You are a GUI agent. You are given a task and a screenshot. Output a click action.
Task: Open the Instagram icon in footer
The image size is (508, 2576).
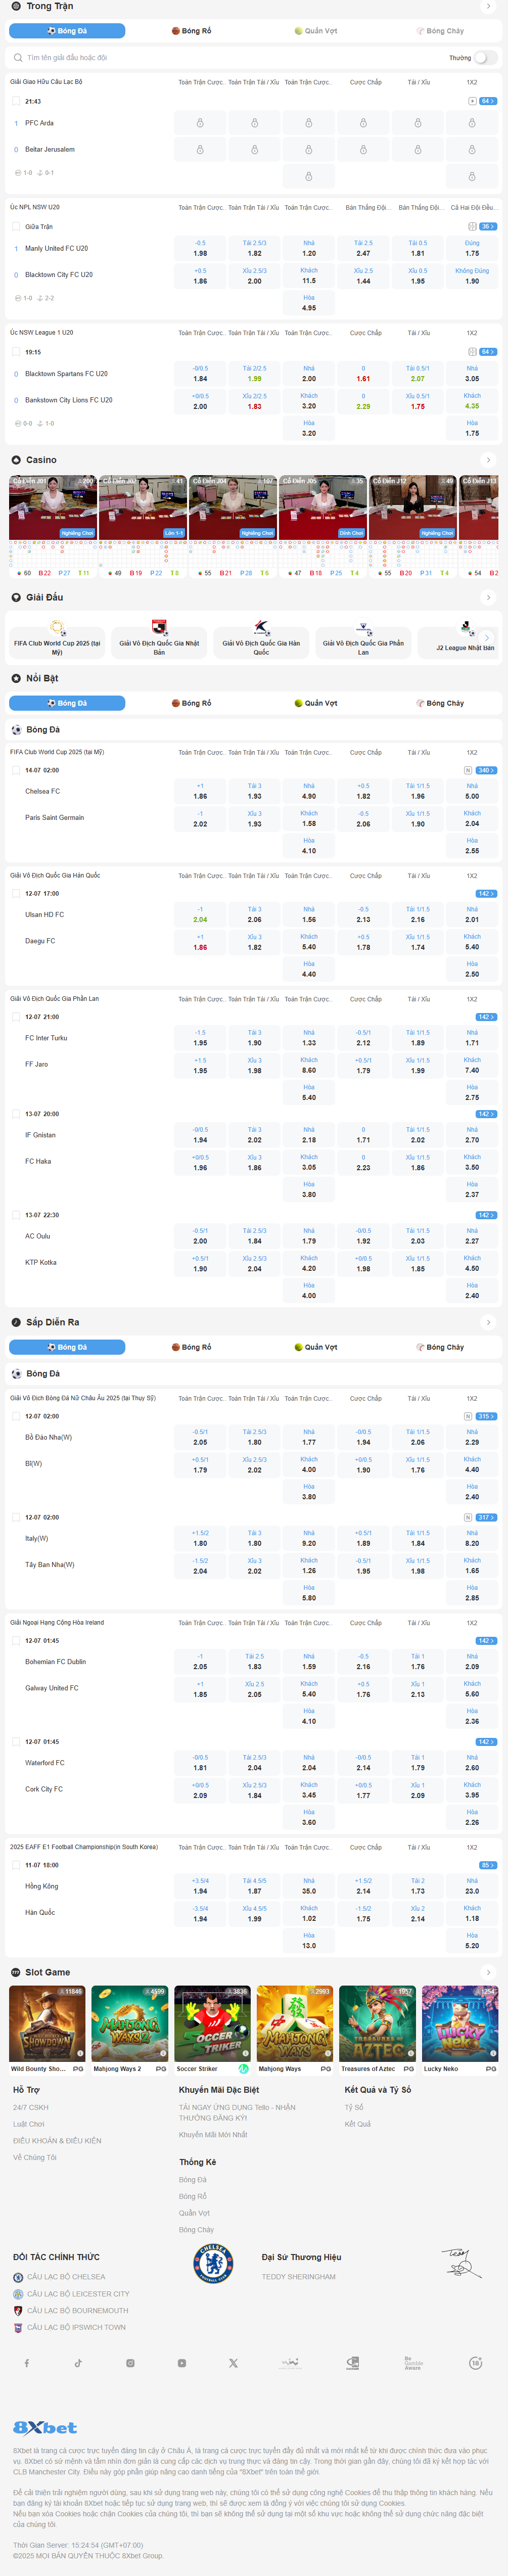pyautogui.click(x=130, y=2363)
